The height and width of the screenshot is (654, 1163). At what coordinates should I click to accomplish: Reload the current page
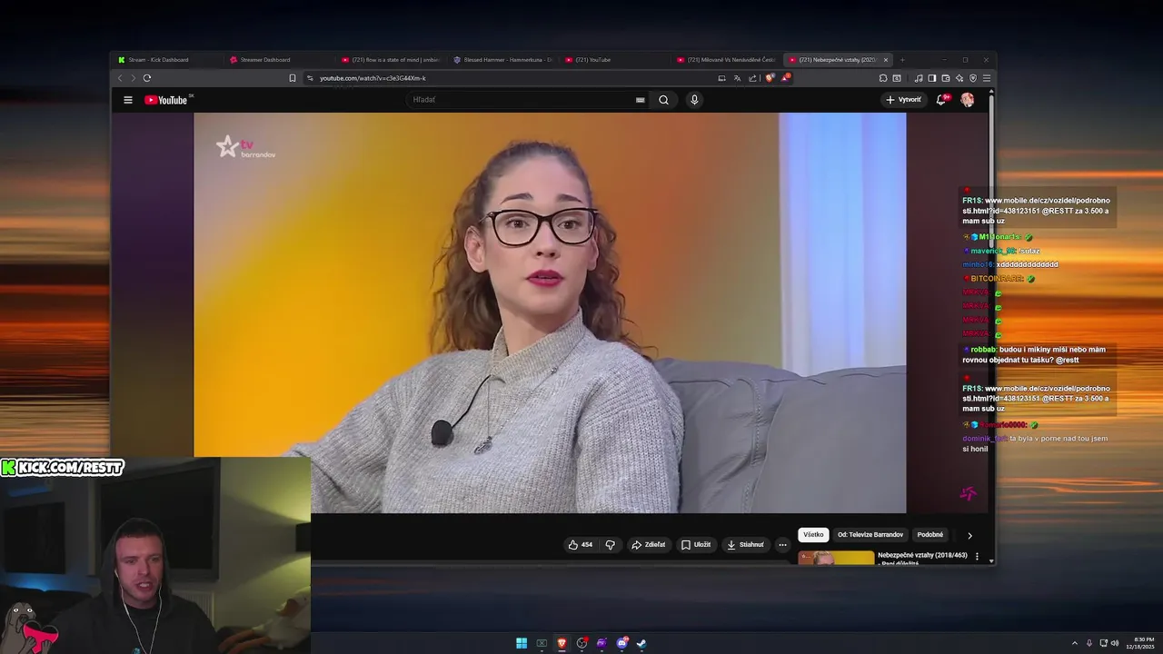tap(147, 78)
